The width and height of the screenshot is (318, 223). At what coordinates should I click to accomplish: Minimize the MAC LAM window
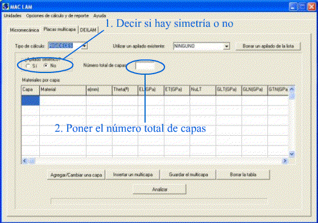pyautogui.click(x=293, y=7)
